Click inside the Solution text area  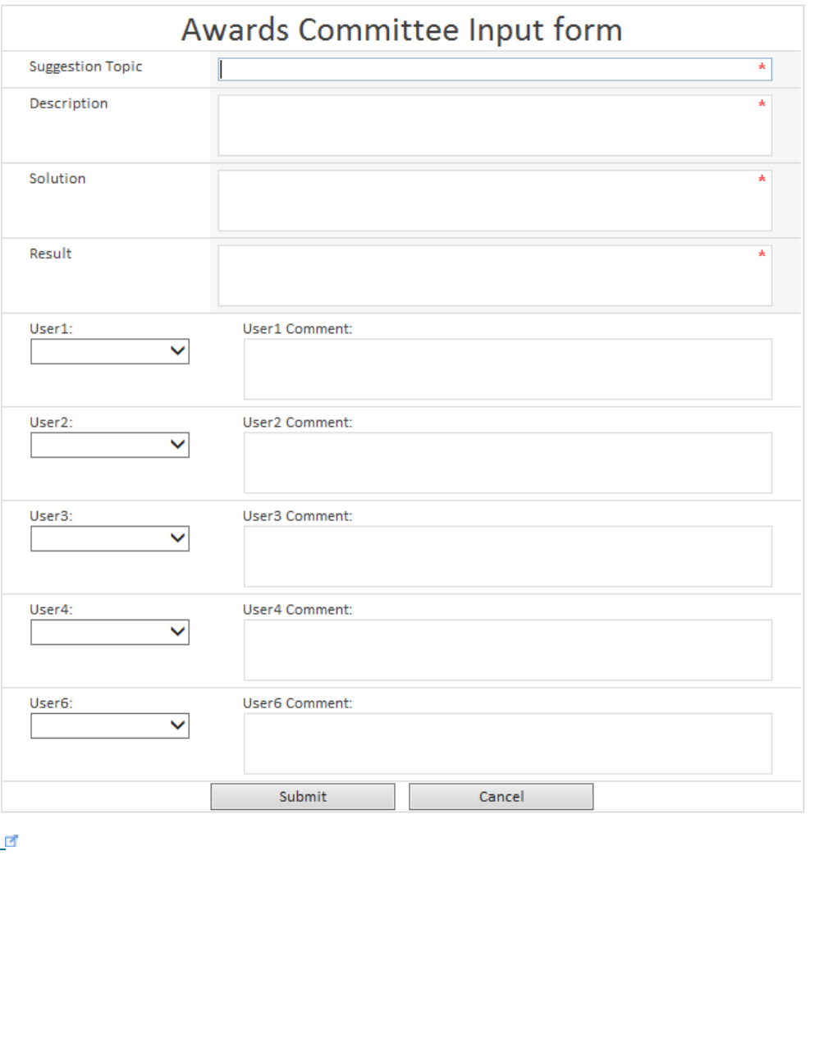click(495, 200)
